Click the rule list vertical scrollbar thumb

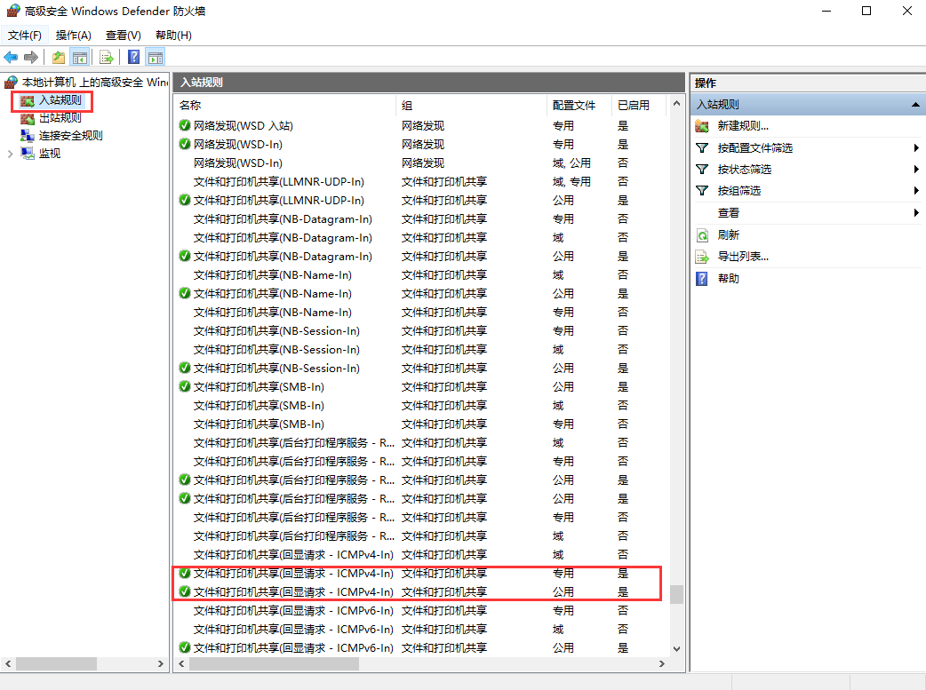(x=677, y=594)
